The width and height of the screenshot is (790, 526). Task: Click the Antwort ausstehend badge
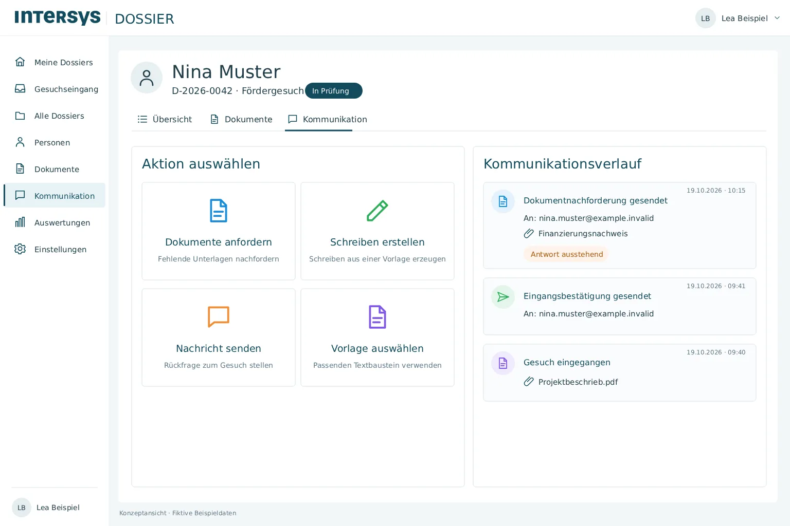566,254
